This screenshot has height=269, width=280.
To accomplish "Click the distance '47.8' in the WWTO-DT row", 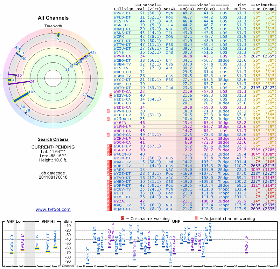I will click(x=241, y=88).
